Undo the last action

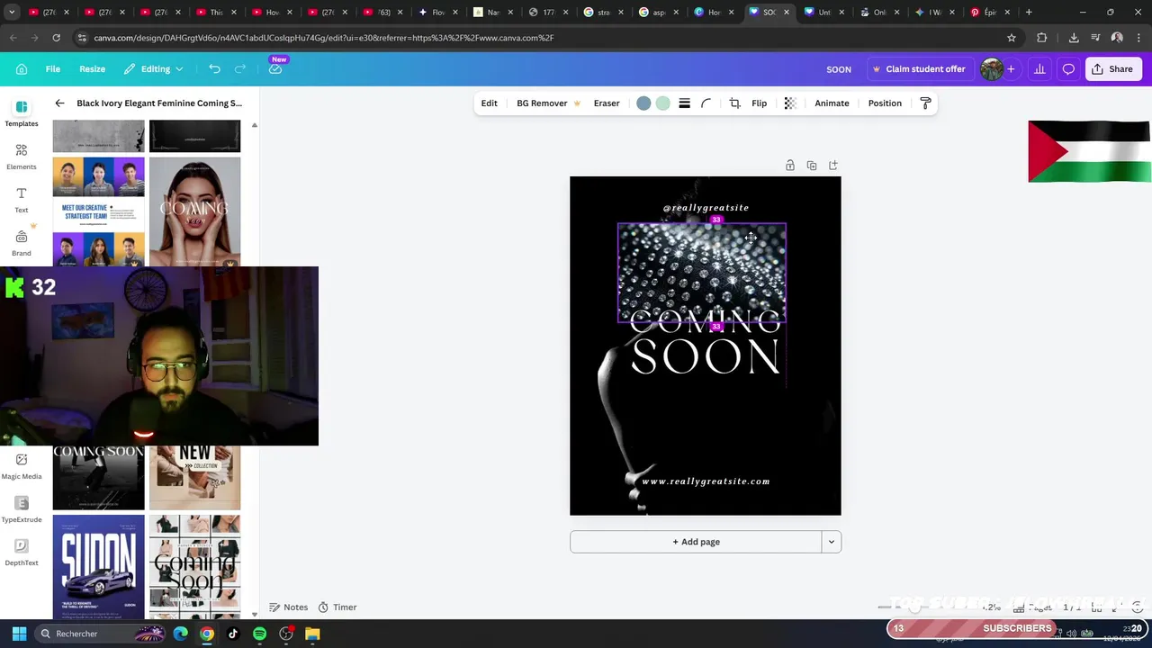pyautogui.click(x=214, y=69)
